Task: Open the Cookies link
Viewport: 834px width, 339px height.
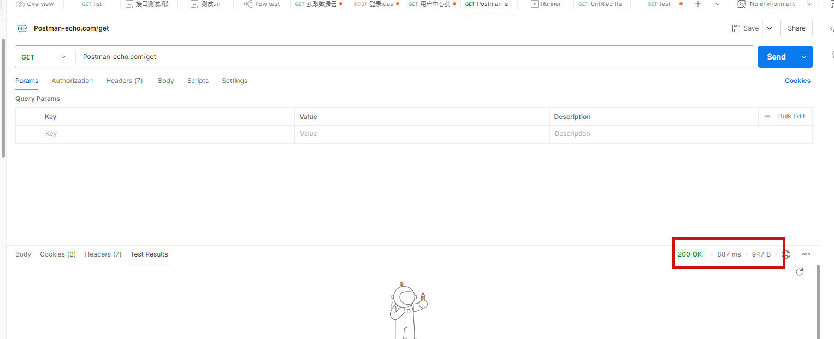Action: pyautogui.click(x=797, y=80)
